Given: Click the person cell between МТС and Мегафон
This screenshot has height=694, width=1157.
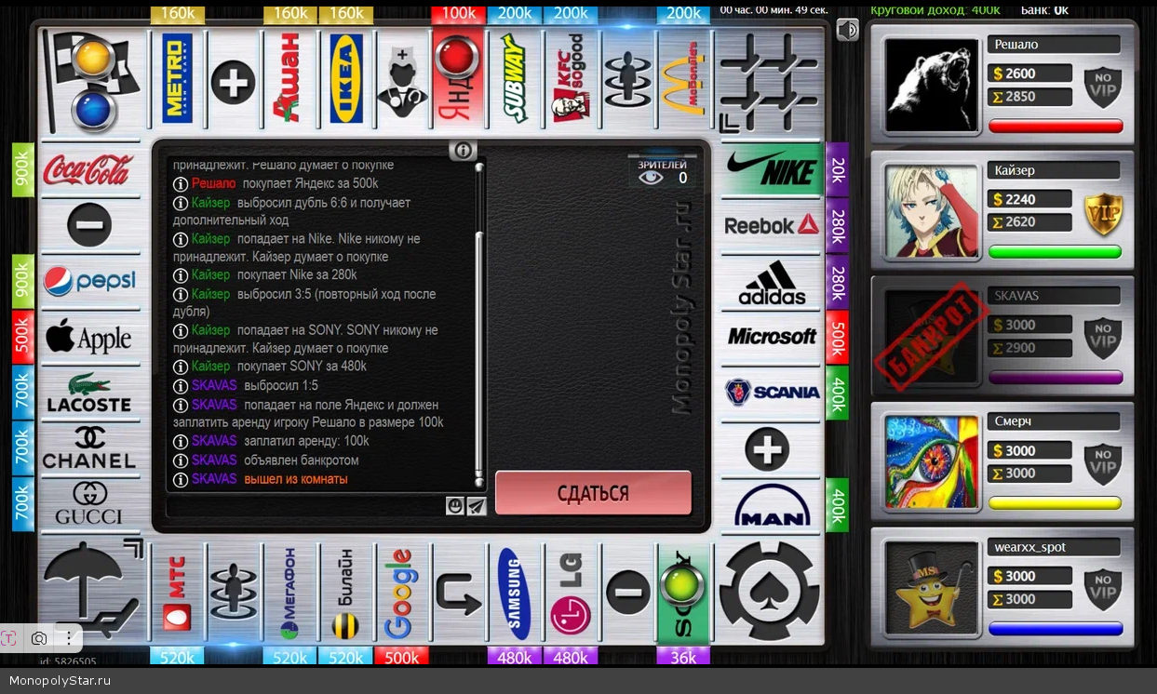Looking at the screenshot, I should tap(233, 593).
